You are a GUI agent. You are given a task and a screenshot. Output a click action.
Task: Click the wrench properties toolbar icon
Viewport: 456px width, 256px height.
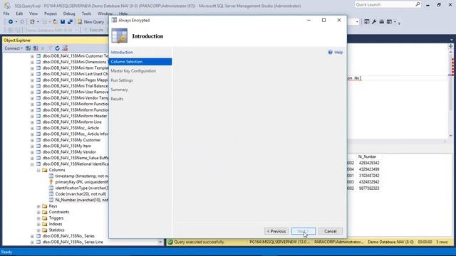point(374,22)
